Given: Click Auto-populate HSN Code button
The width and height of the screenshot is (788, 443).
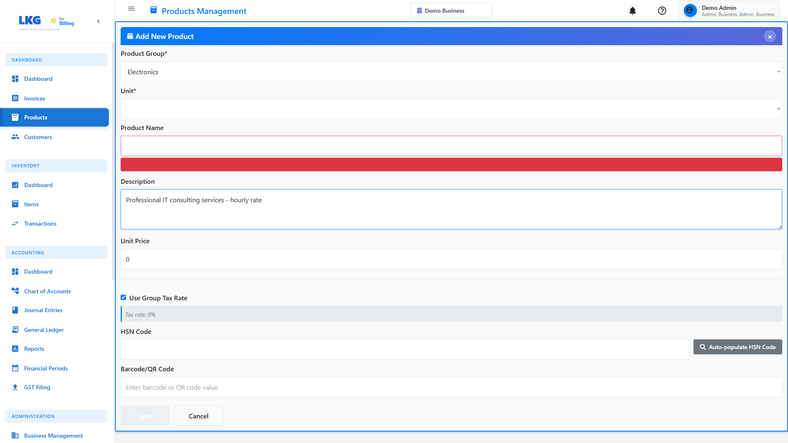Looking at the screenshot, I should coord(738,347).
